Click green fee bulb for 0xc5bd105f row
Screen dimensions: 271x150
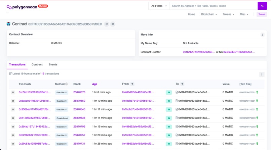tap(257, 92)
